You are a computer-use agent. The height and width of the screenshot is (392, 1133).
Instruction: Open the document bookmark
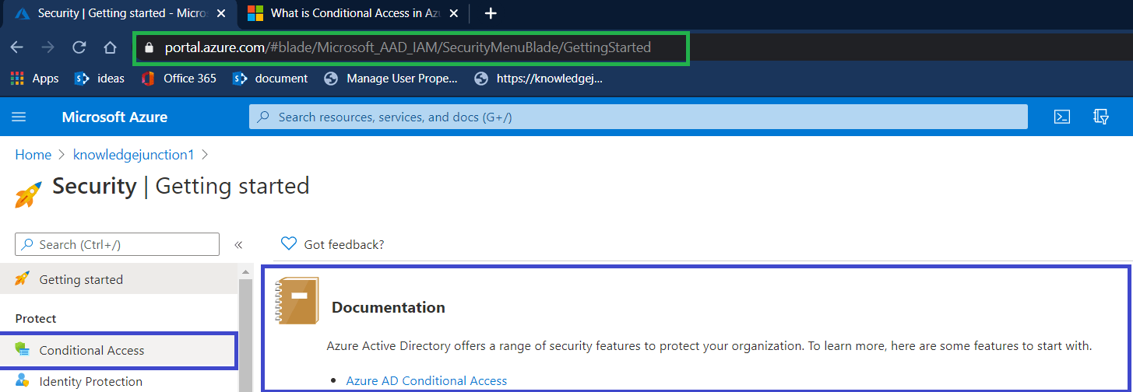point(270,79)
